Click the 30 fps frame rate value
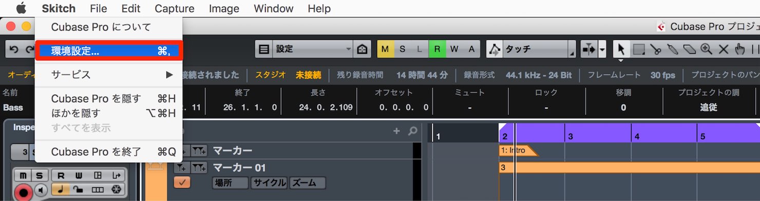760x201 pixels. click(662, 75)
